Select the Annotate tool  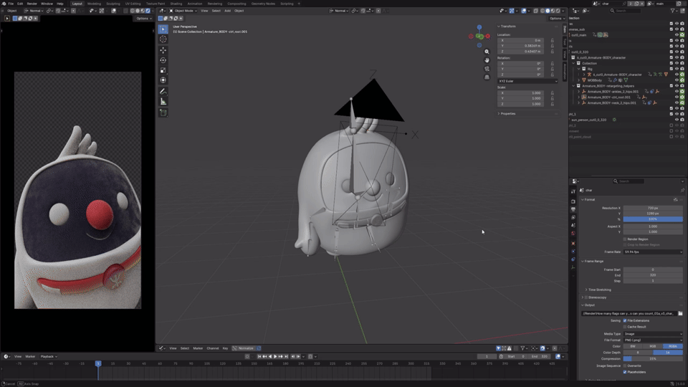coord(163,91)
